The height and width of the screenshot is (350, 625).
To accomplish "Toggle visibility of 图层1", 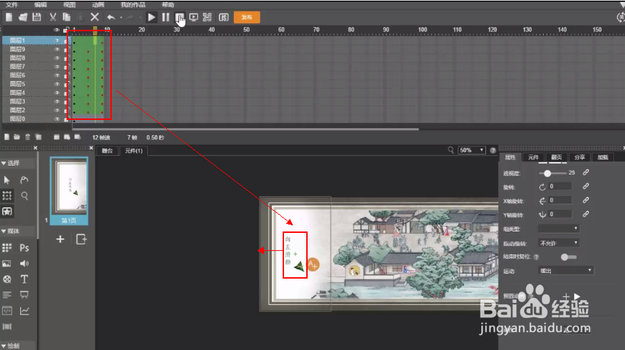I will [57, 41].
